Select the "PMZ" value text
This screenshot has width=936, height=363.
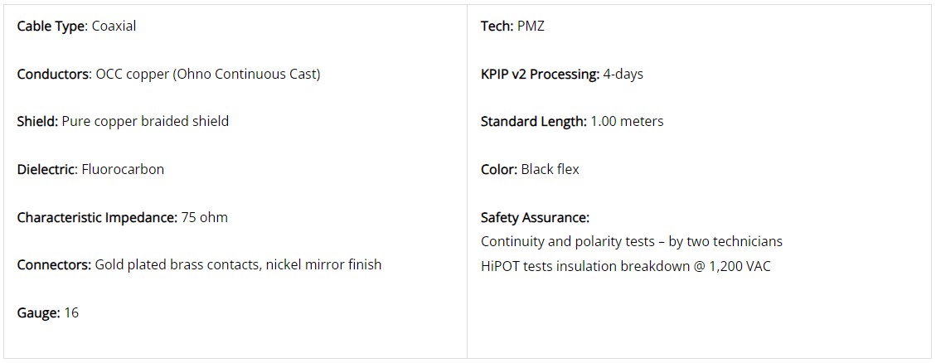point(531,26)
